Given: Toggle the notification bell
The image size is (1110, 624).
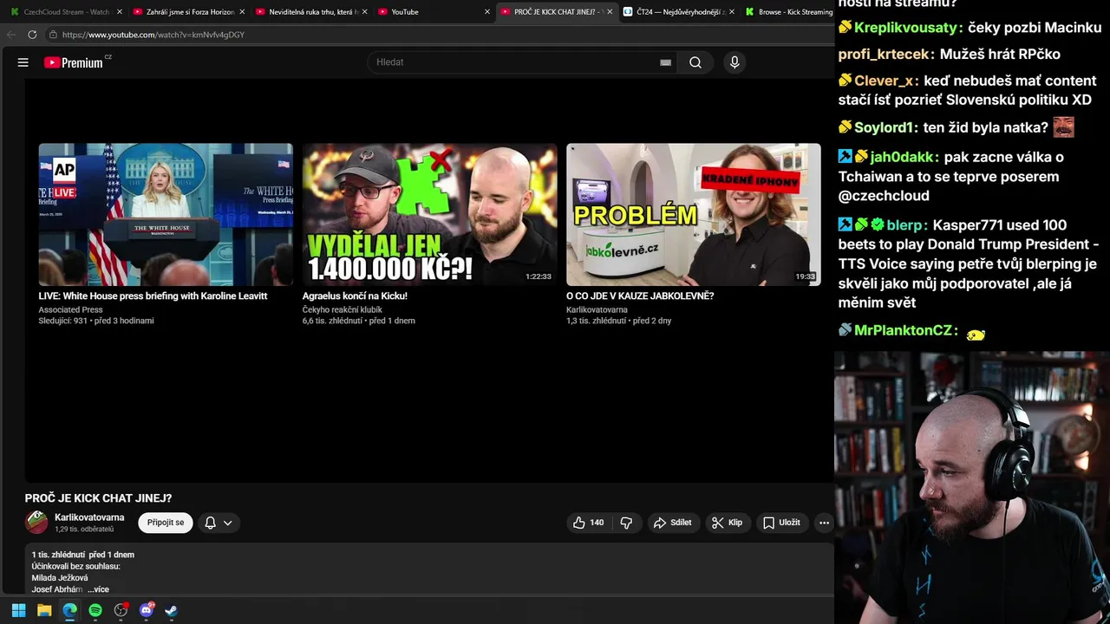Looking at the screenshot, I should [x=210, y=523].
